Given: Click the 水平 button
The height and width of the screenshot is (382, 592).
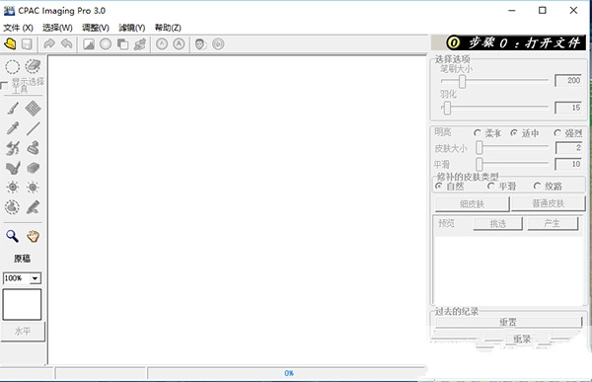Looking at the screenshot, I should point(23,332).
